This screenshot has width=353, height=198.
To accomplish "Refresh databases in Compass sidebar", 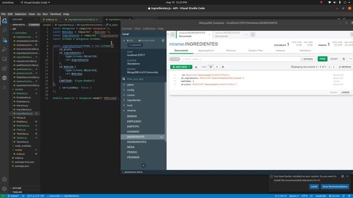I will [x=163, y=41].
